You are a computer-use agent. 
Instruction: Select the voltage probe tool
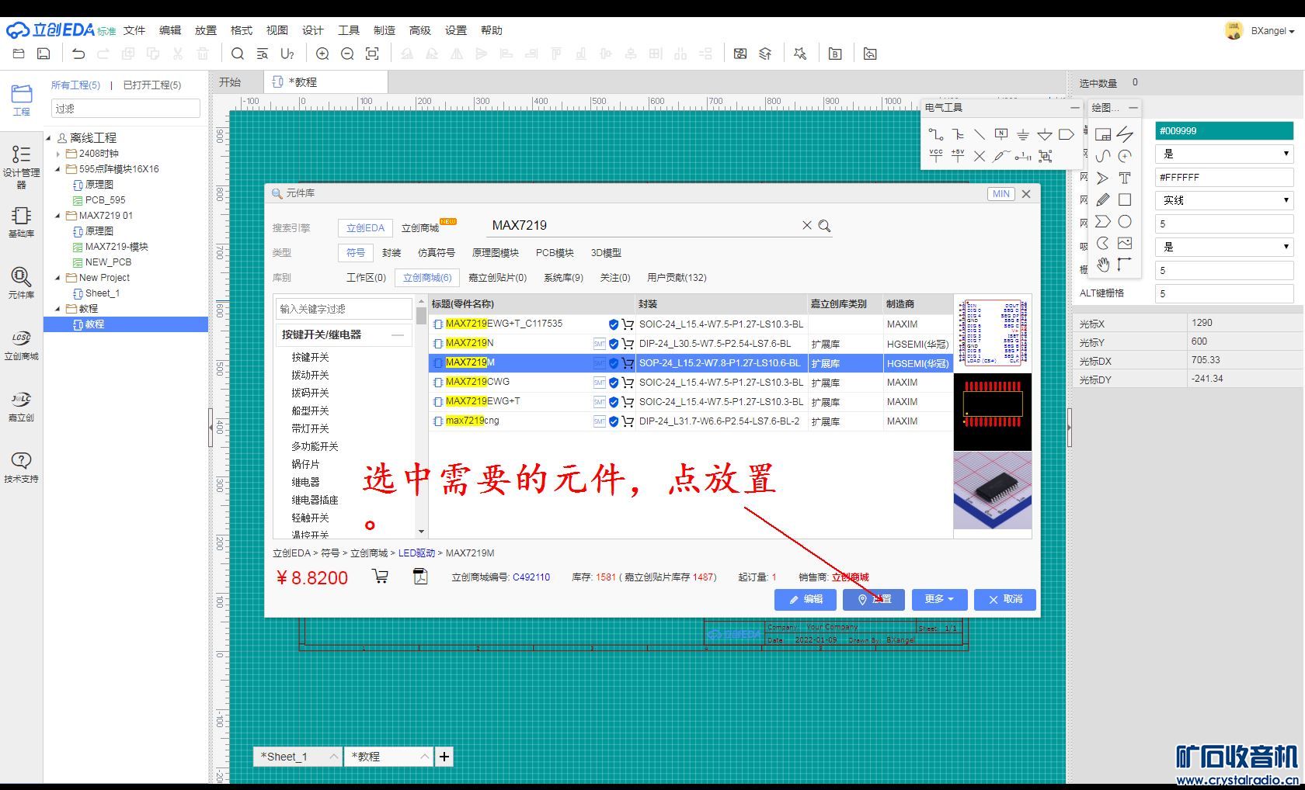click(x=1001, y=156)
